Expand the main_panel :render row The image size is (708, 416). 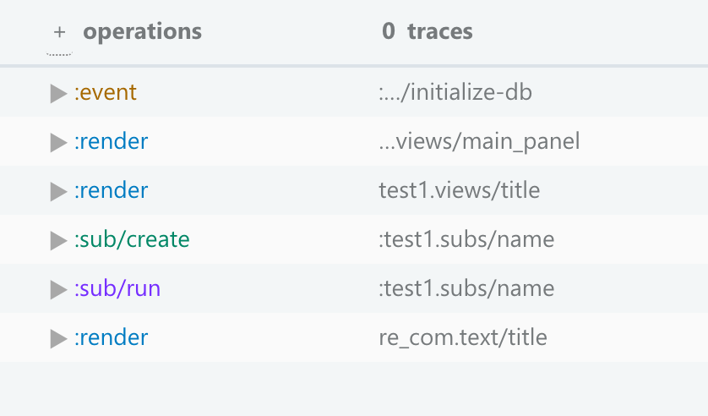point(58,142)
